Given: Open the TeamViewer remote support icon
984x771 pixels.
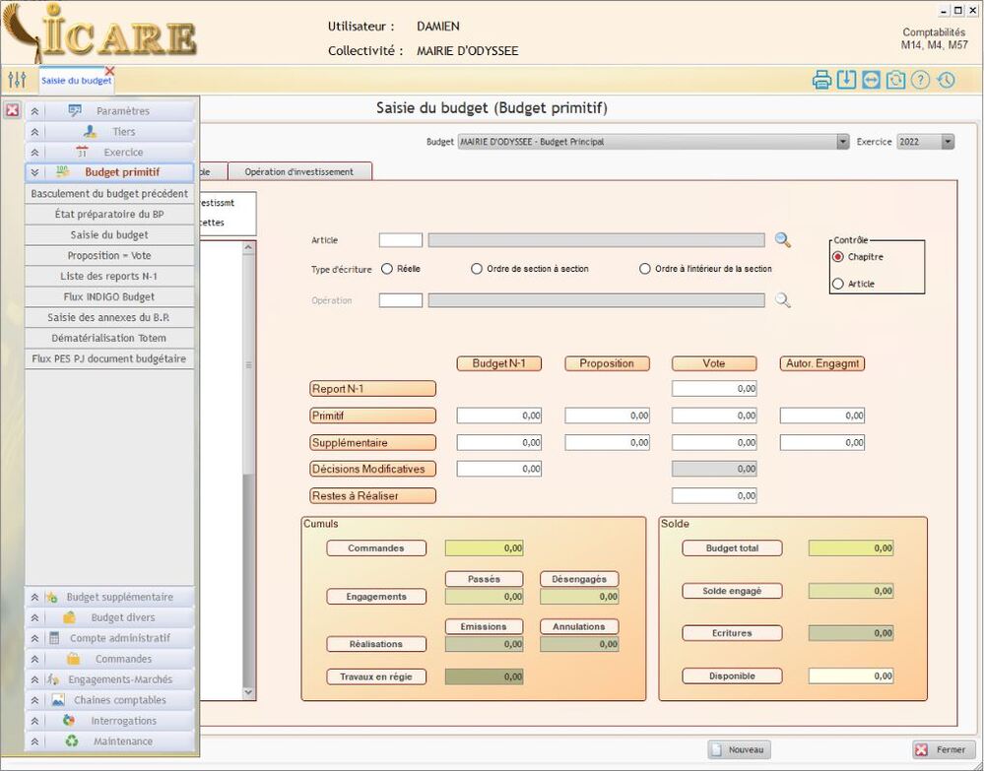Looking at the screenshot, I should coord(871,81).
